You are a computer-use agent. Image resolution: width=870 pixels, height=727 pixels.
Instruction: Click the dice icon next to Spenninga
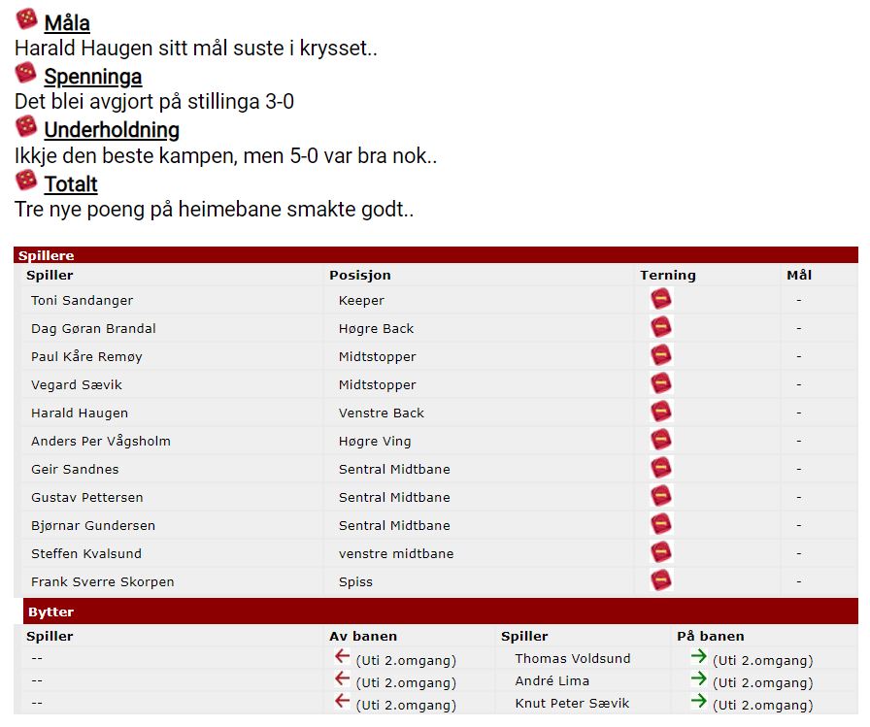pyautogui.click(x=25, y=73)
